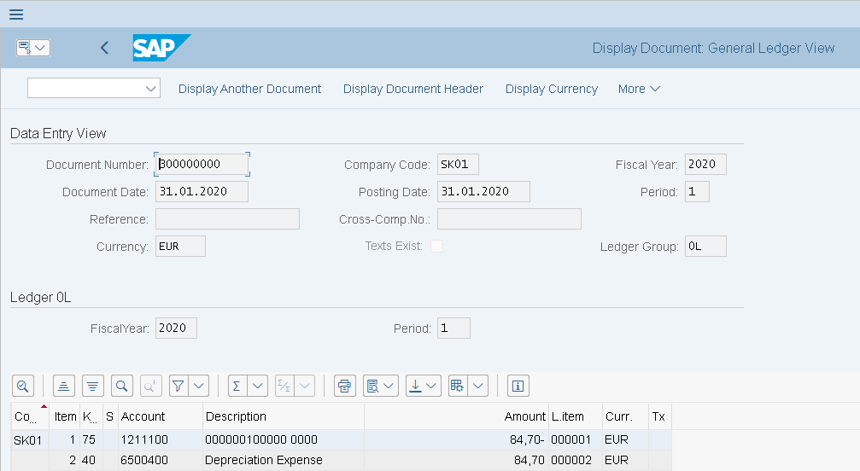The image size is (860, 471).
Task: Click the Document Number field
Action: 202,165
